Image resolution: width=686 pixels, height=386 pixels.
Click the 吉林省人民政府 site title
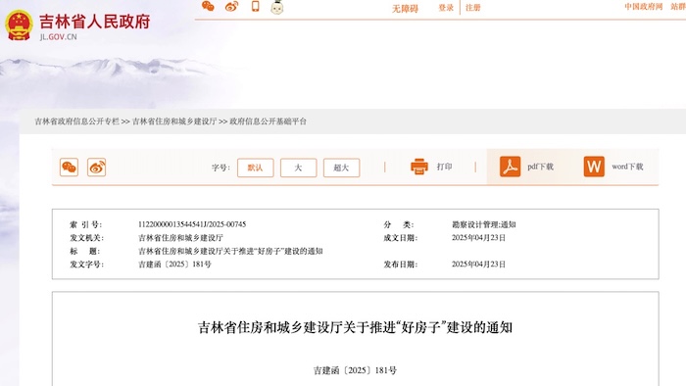pos(95,22)
